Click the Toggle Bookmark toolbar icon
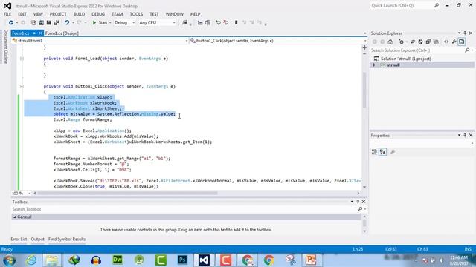The width and height of the screenshot is (476, 267). tap(237, 23)
